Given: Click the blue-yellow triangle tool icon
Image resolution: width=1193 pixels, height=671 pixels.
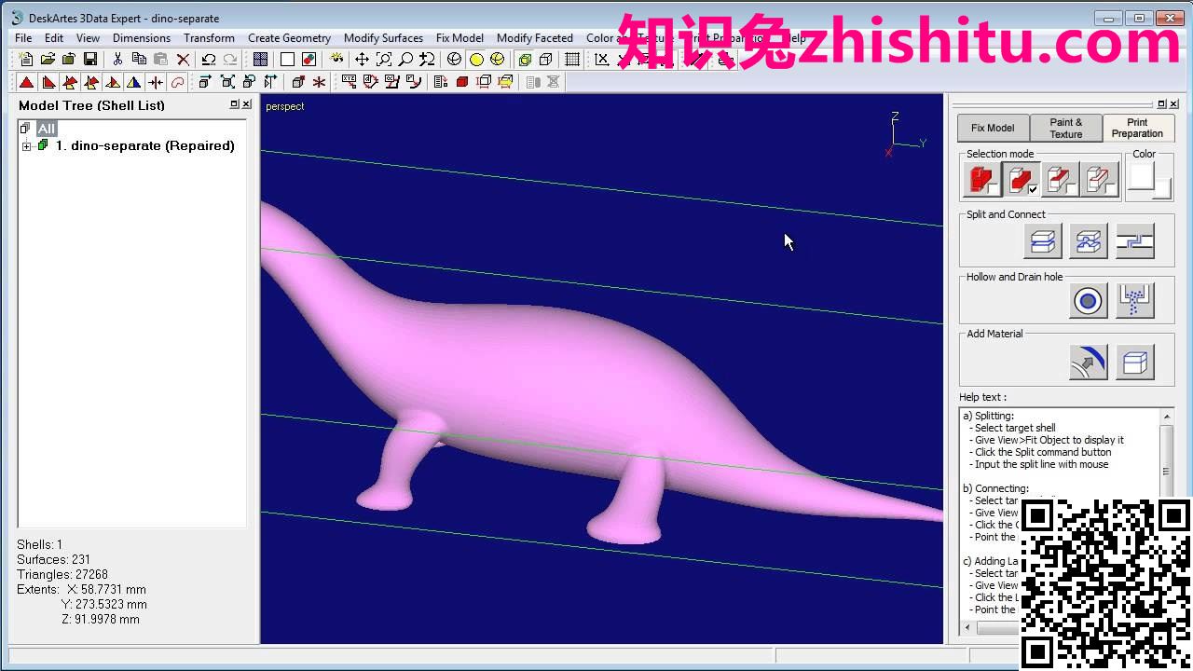Looking at the screenshot, I should pyautogui.click(x=133, y=82).
